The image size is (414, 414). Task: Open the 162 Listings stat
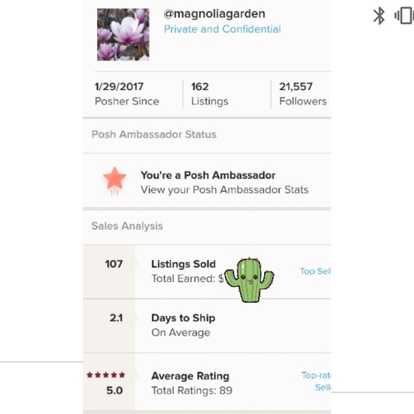210,94
